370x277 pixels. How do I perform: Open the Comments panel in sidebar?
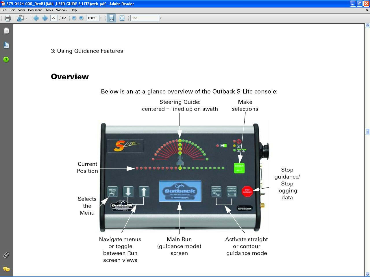coord(6,269)
